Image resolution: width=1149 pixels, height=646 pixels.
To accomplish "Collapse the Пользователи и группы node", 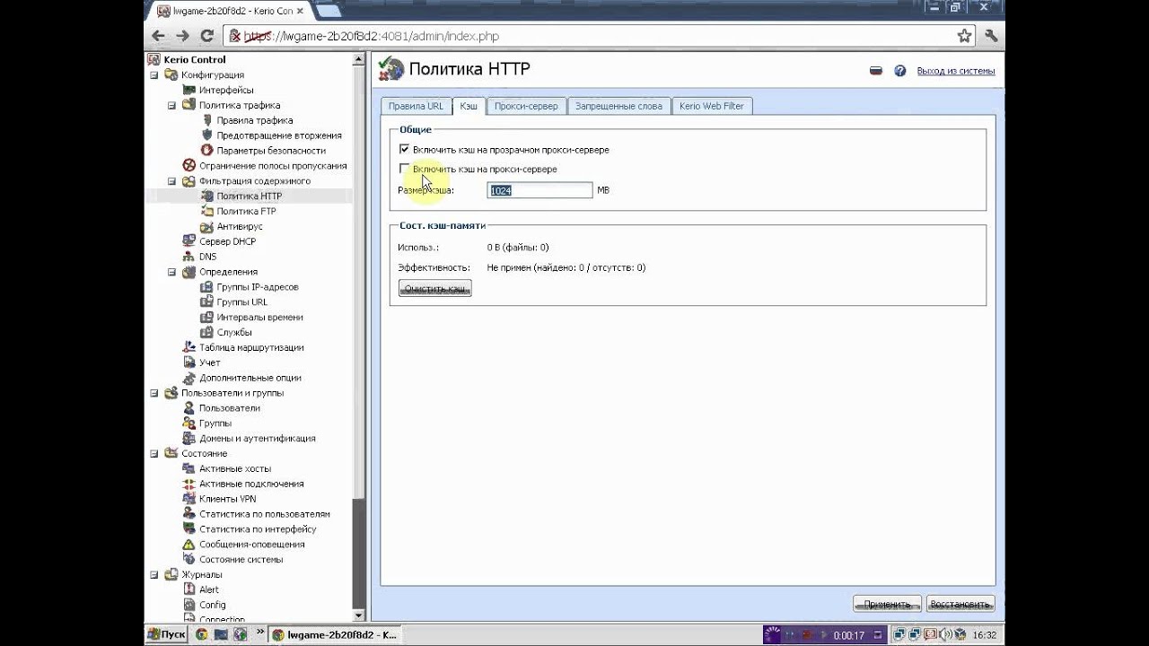I will (x=154, y=393).
